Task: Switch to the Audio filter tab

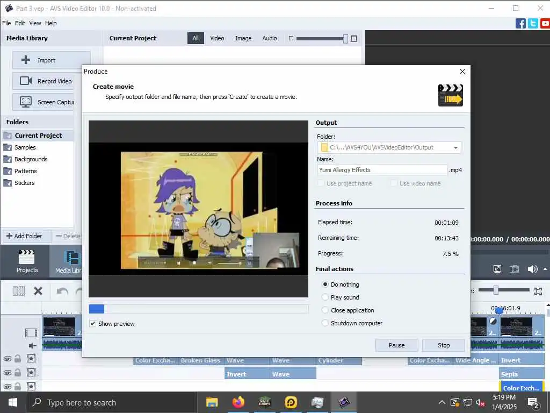Action: pos(270,38)
